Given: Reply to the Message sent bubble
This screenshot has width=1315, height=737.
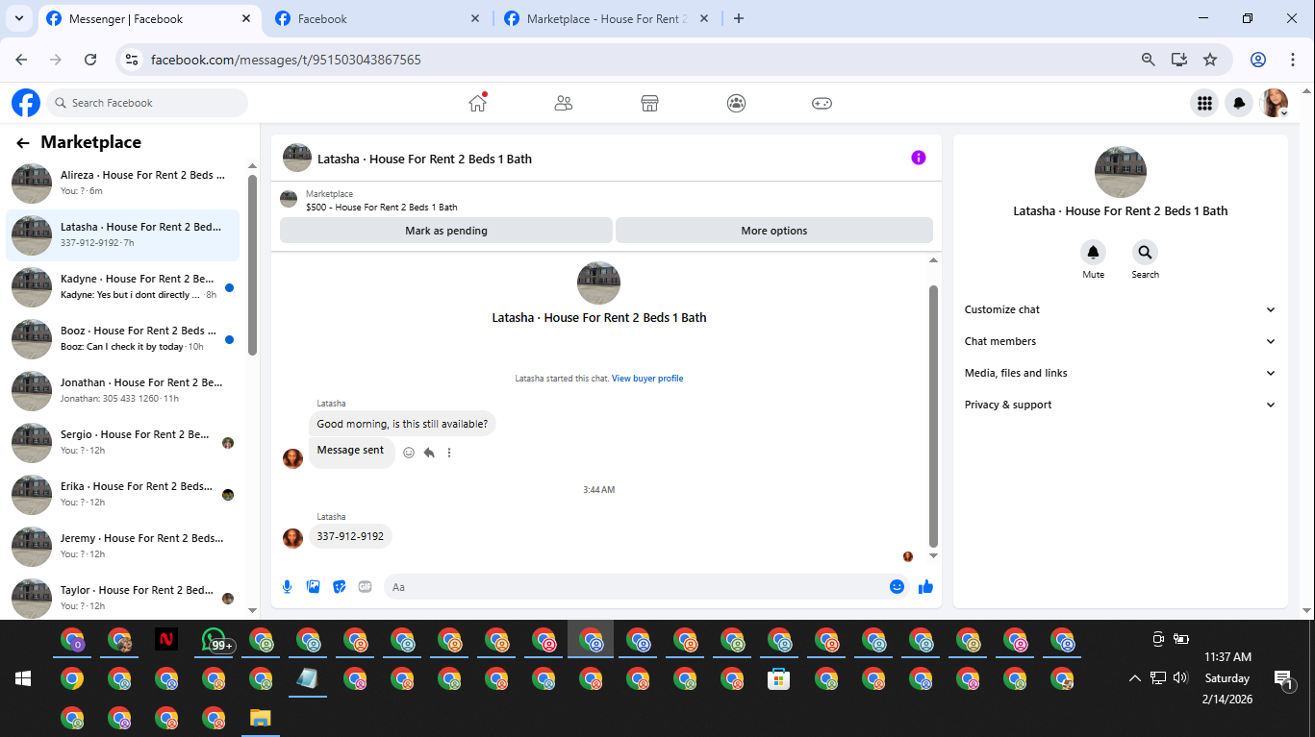Looking at the screenshot, I should [x=429, y=453].
